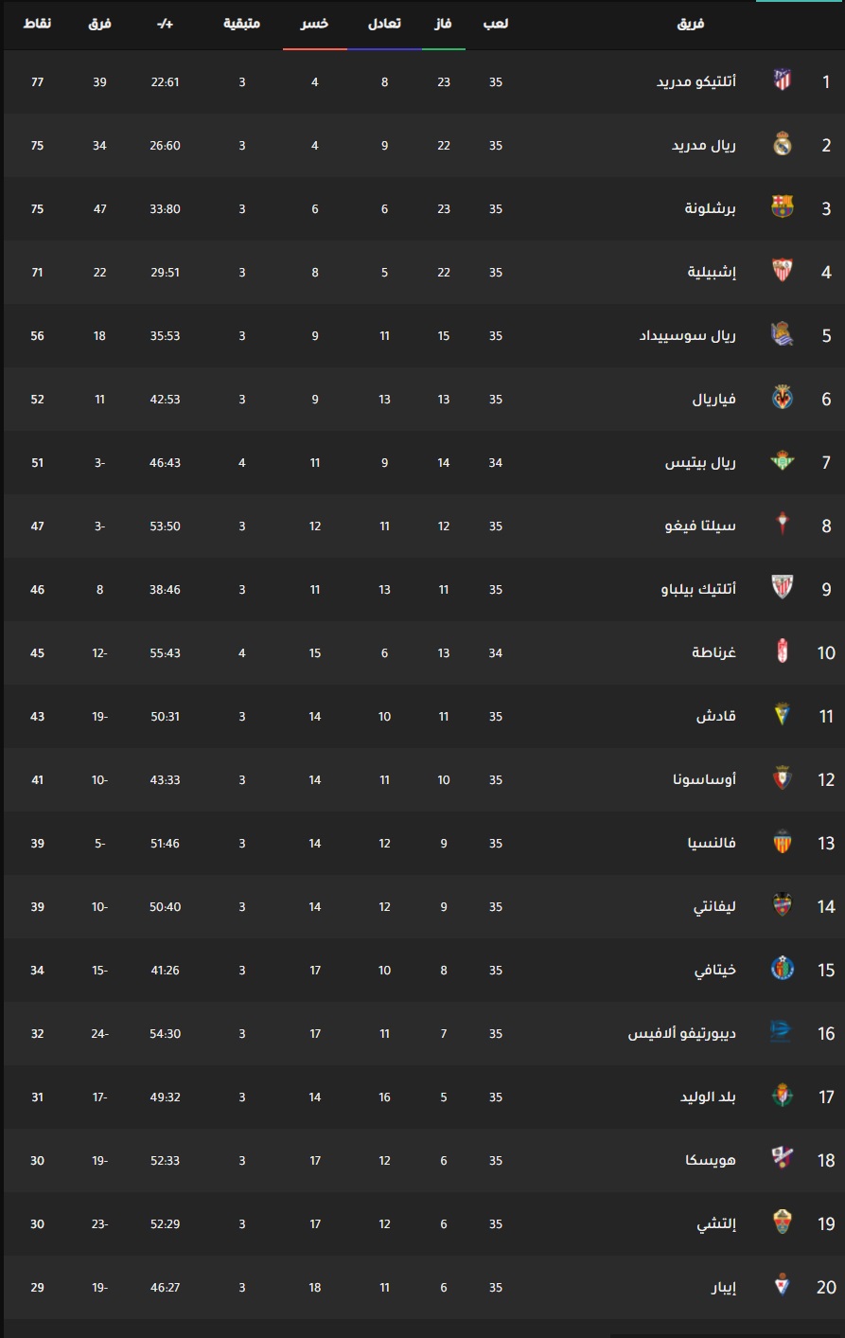Image resolution: width=845 pixels, height=1338 pixels.
Task: Open the غرناطة team name link
Action: (713, 652)
